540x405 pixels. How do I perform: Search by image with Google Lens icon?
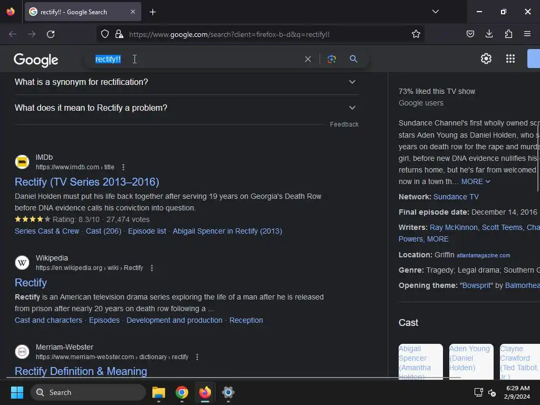332,59
